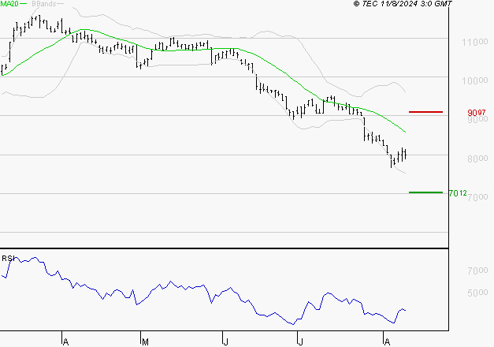The image size is (494, 347).
Task: Click the RSI 7000 axis label
Action: [477, 271]
